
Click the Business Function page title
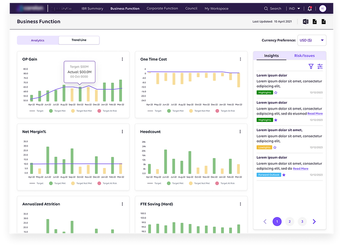[39, 22]
